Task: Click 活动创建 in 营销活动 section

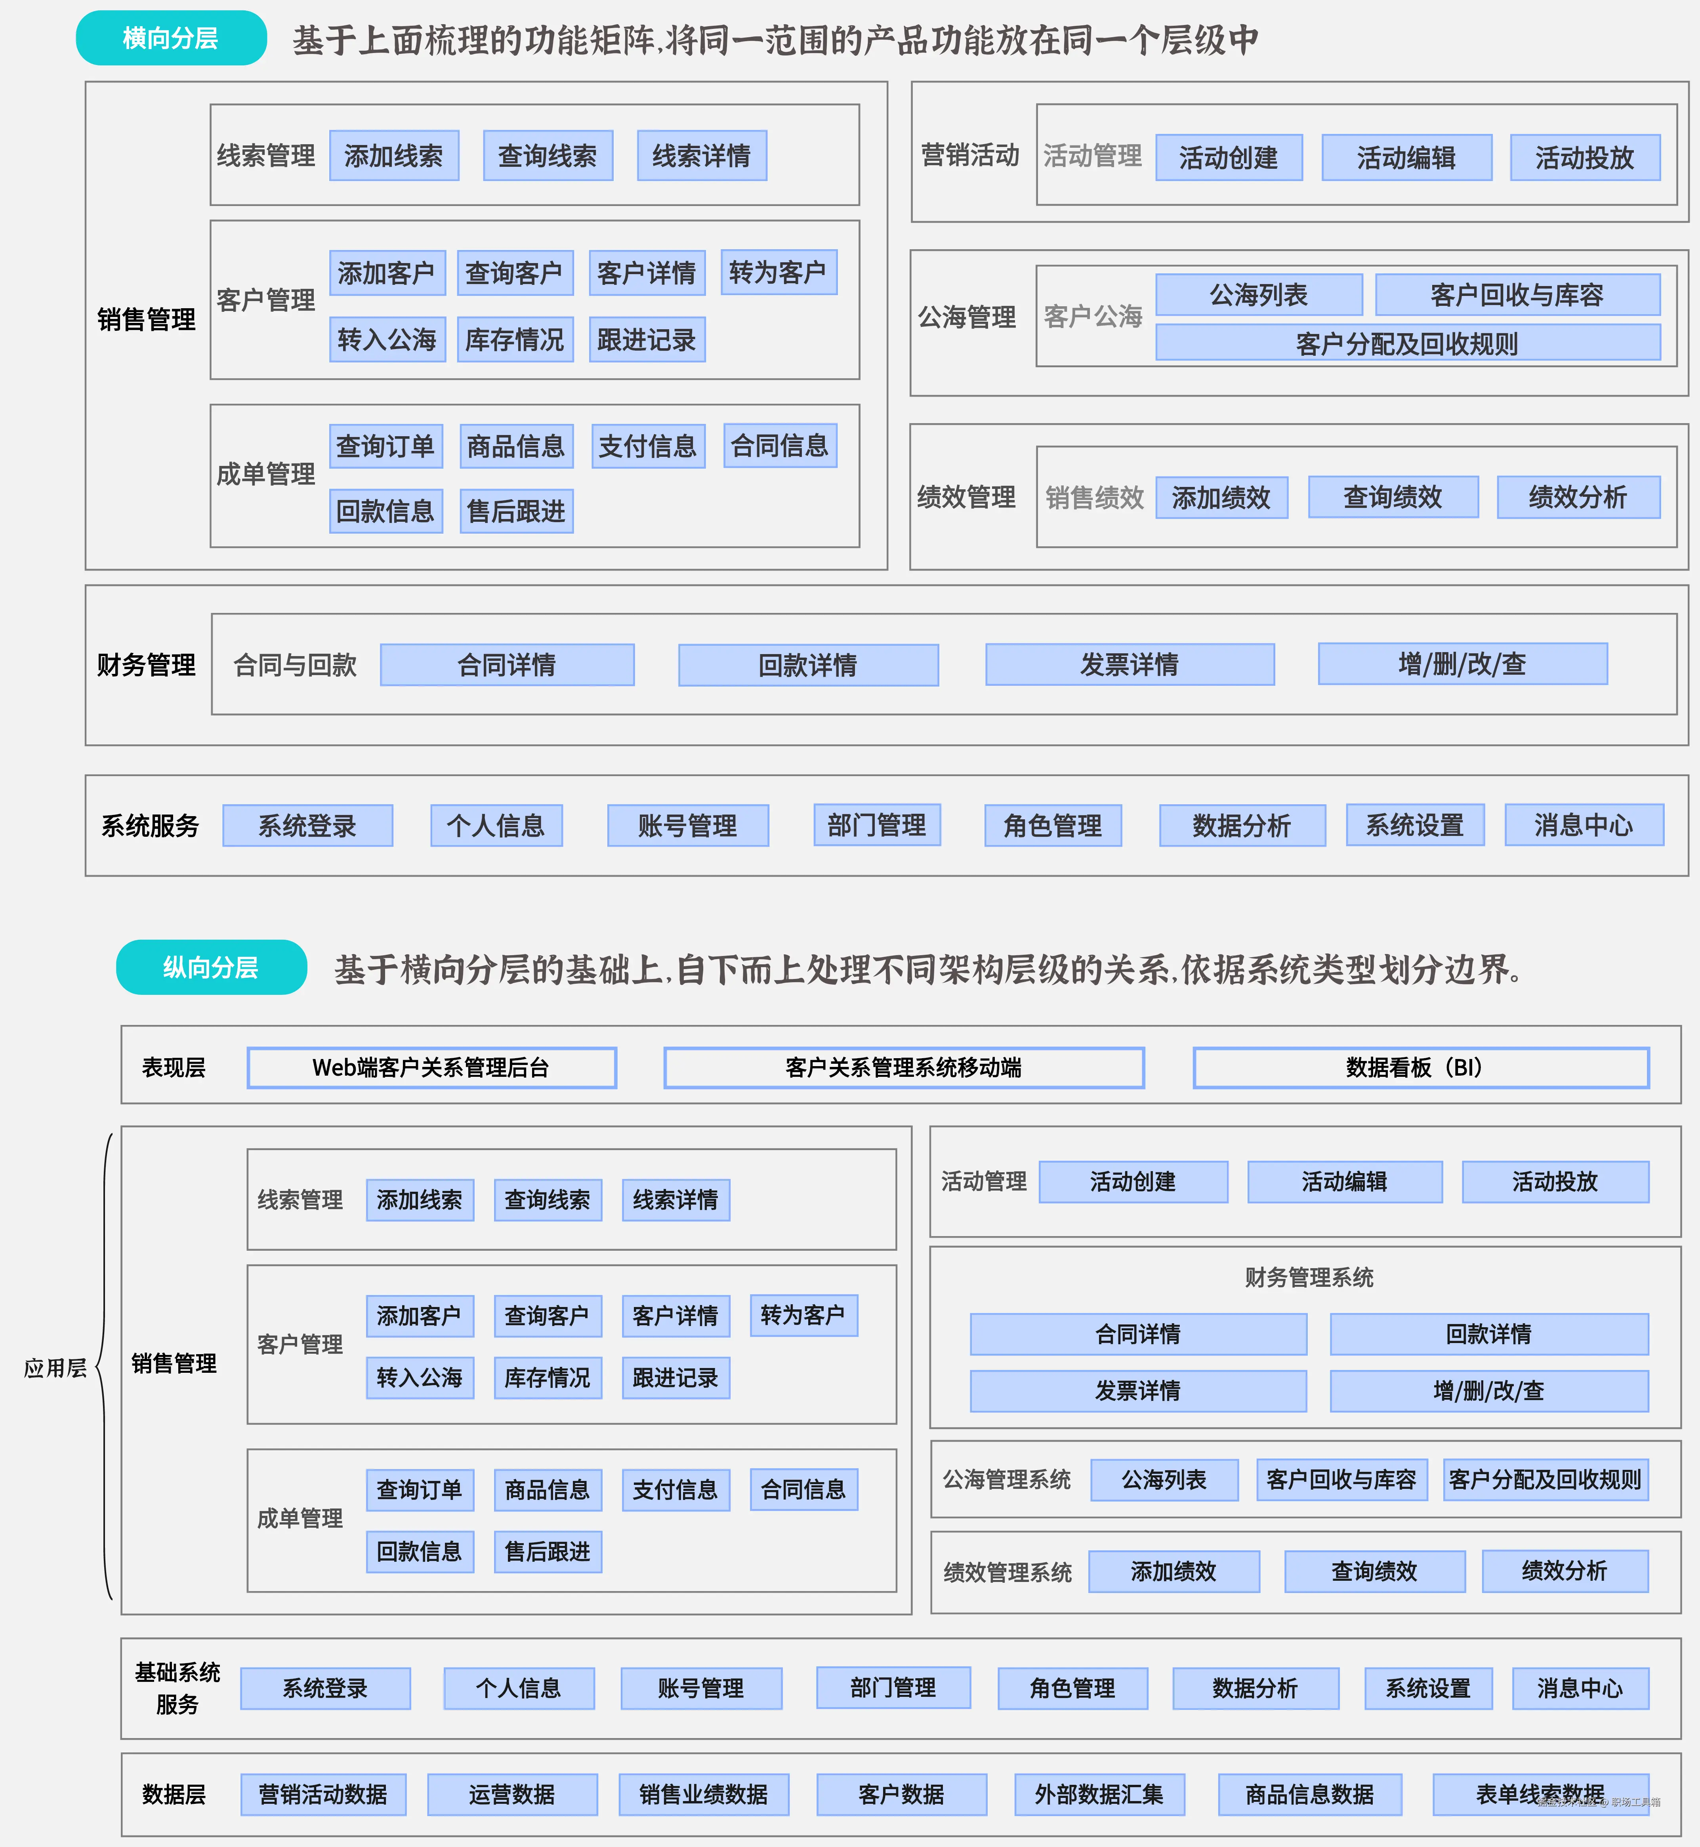Action: tap(1228, 157)
